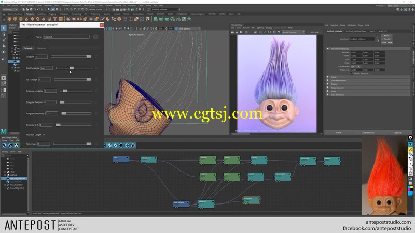Open the Options menu in Render View
Image resolution: width=415 pixels, height=233 pixels.
[260, 28]
